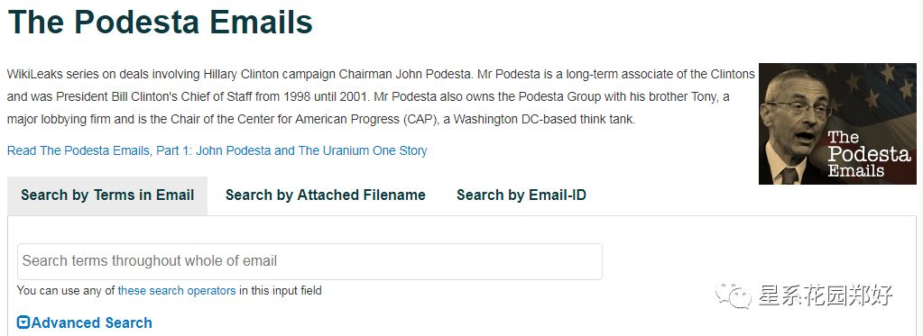Click the Chinese watermark text beside WeChat logo
This screenshot has width=923, height=336.
pos(826,295)
